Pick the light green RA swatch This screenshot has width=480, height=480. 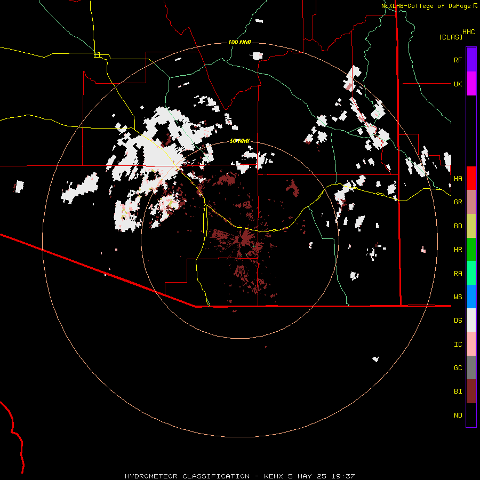[471, 273]
